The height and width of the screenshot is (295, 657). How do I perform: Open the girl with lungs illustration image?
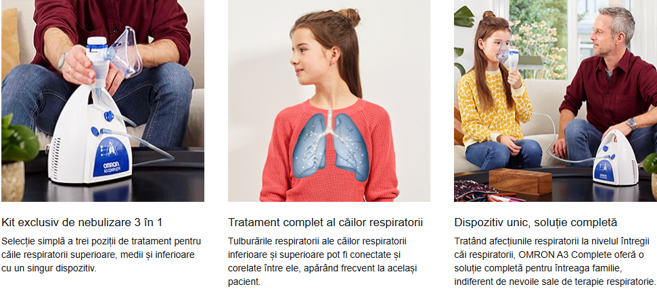click(329, 101)
